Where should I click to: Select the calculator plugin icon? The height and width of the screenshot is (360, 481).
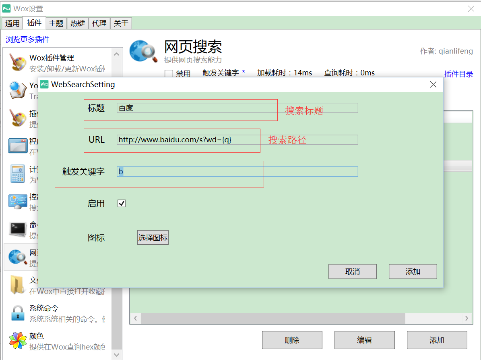17,173
